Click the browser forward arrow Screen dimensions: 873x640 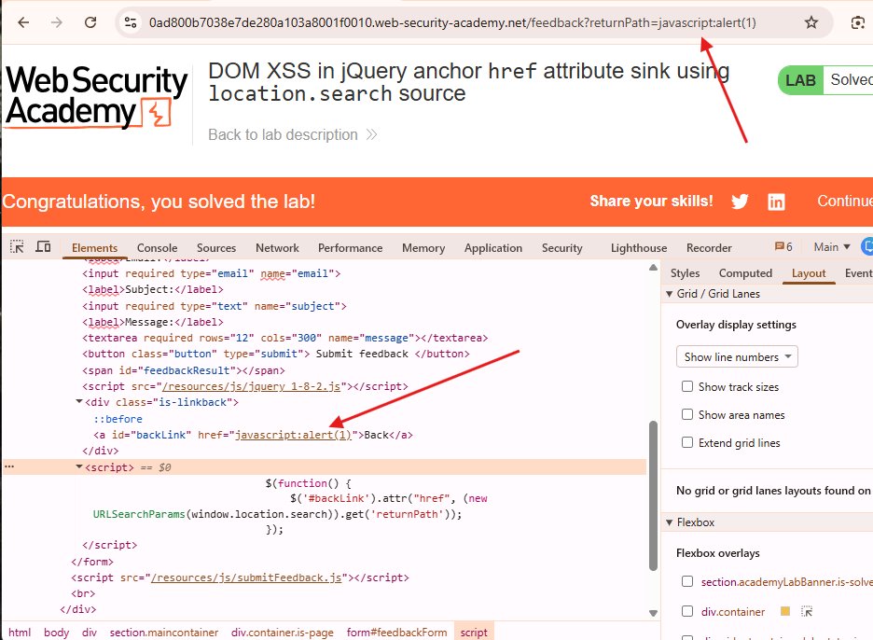point(57,22)
